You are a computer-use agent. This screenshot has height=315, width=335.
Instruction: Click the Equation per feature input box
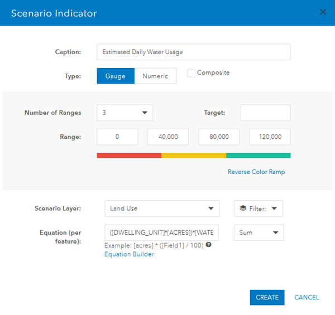(x=161, y=232)
